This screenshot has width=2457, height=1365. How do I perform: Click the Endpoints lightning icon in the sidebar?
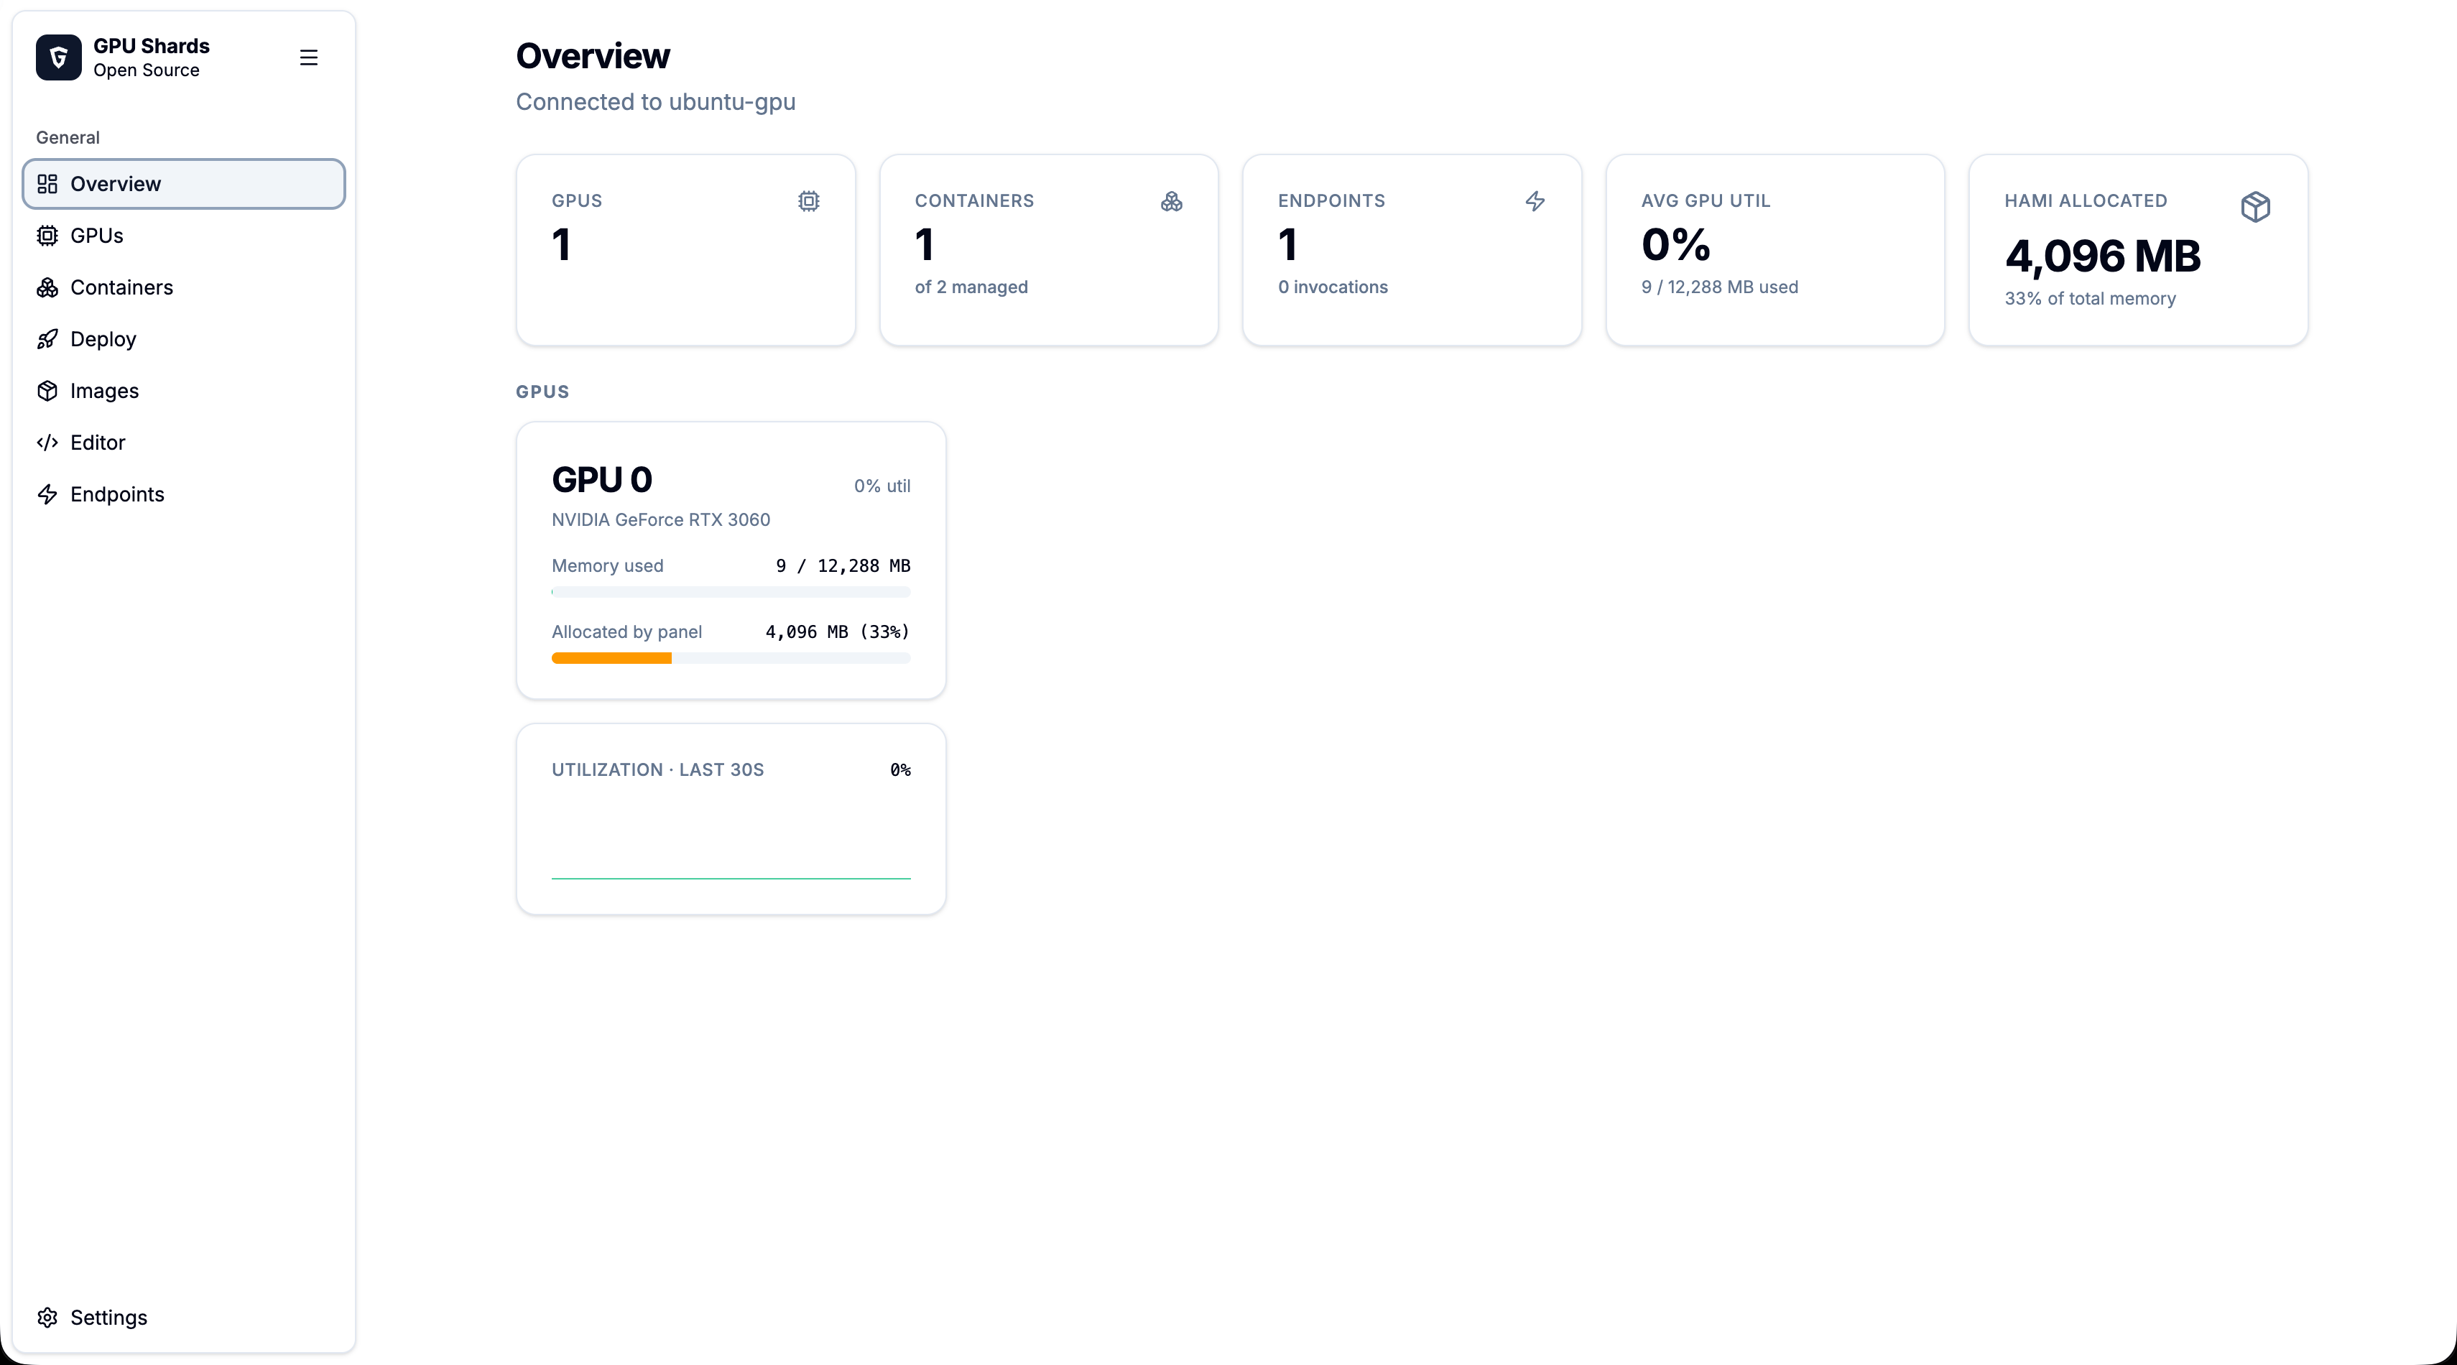pyautogui.click(x=47, y=494)
